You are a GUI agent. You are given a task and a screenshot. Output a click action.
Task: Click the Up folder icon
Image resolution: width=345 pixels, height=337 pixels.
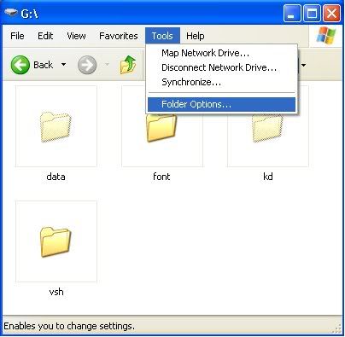pos(128,65)
